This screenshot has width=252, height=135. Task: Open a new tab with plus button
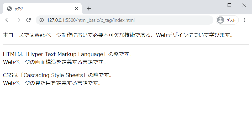click(x=89, y=8)
